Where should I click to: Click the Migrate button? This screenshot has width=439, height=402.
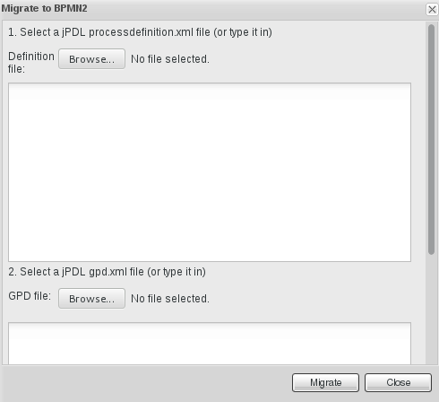tap(325, 382)
